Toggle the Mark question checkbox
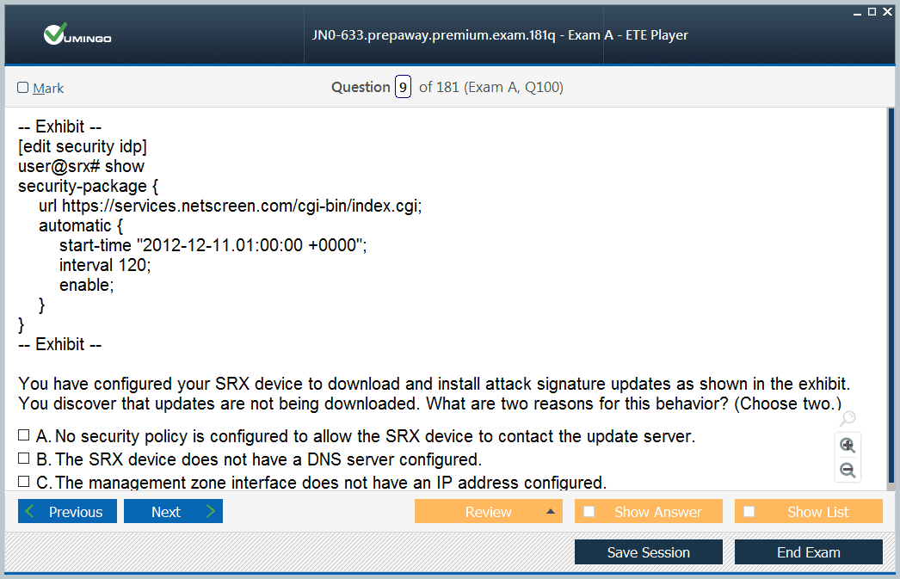This screenshot has height=579, width=900. (23, 88)
